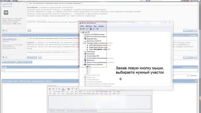Open Справка по BB-кодам link
This screenshot has width=201, height=113.
(x=57, y=110)
